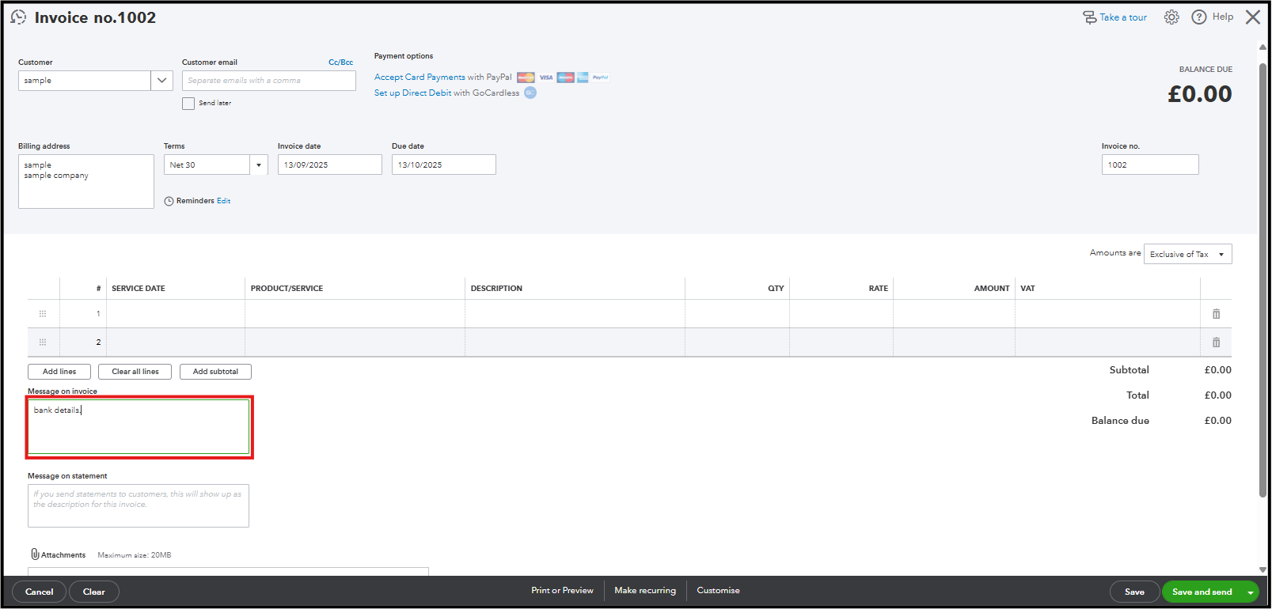1272x609 pixels.
Task: Click the GoCardless badge icon
Action: (530, 93)
